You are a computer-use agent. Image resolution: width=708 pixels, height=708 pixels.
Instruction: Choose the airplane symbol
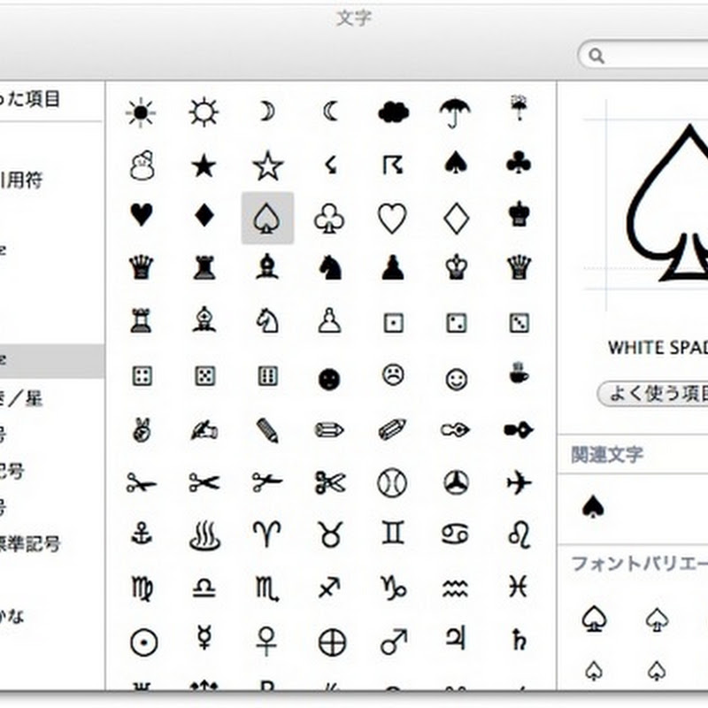[x=519, y=482]
